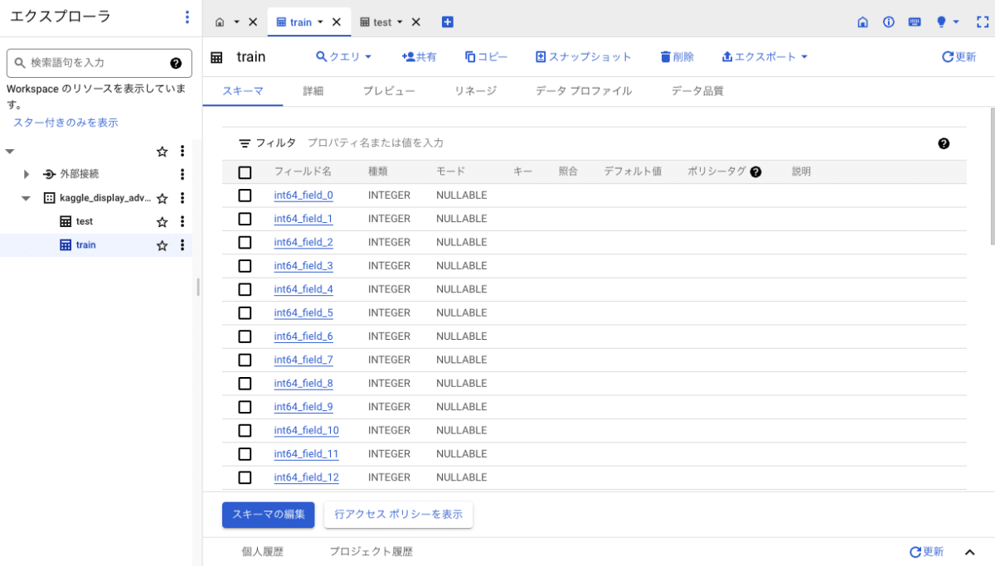This screenshot has width=995, height=566.
Task: Expand the 外部接続 tree node
Action: point(27,175)
